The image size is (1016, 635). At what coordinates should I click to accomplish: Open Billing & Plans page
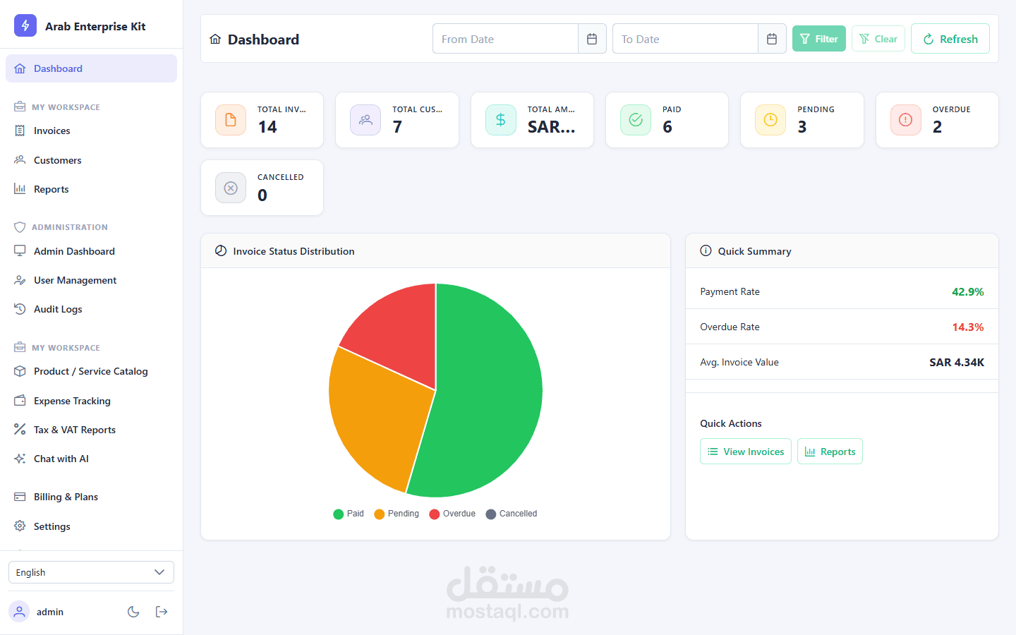tap(91, 497)
